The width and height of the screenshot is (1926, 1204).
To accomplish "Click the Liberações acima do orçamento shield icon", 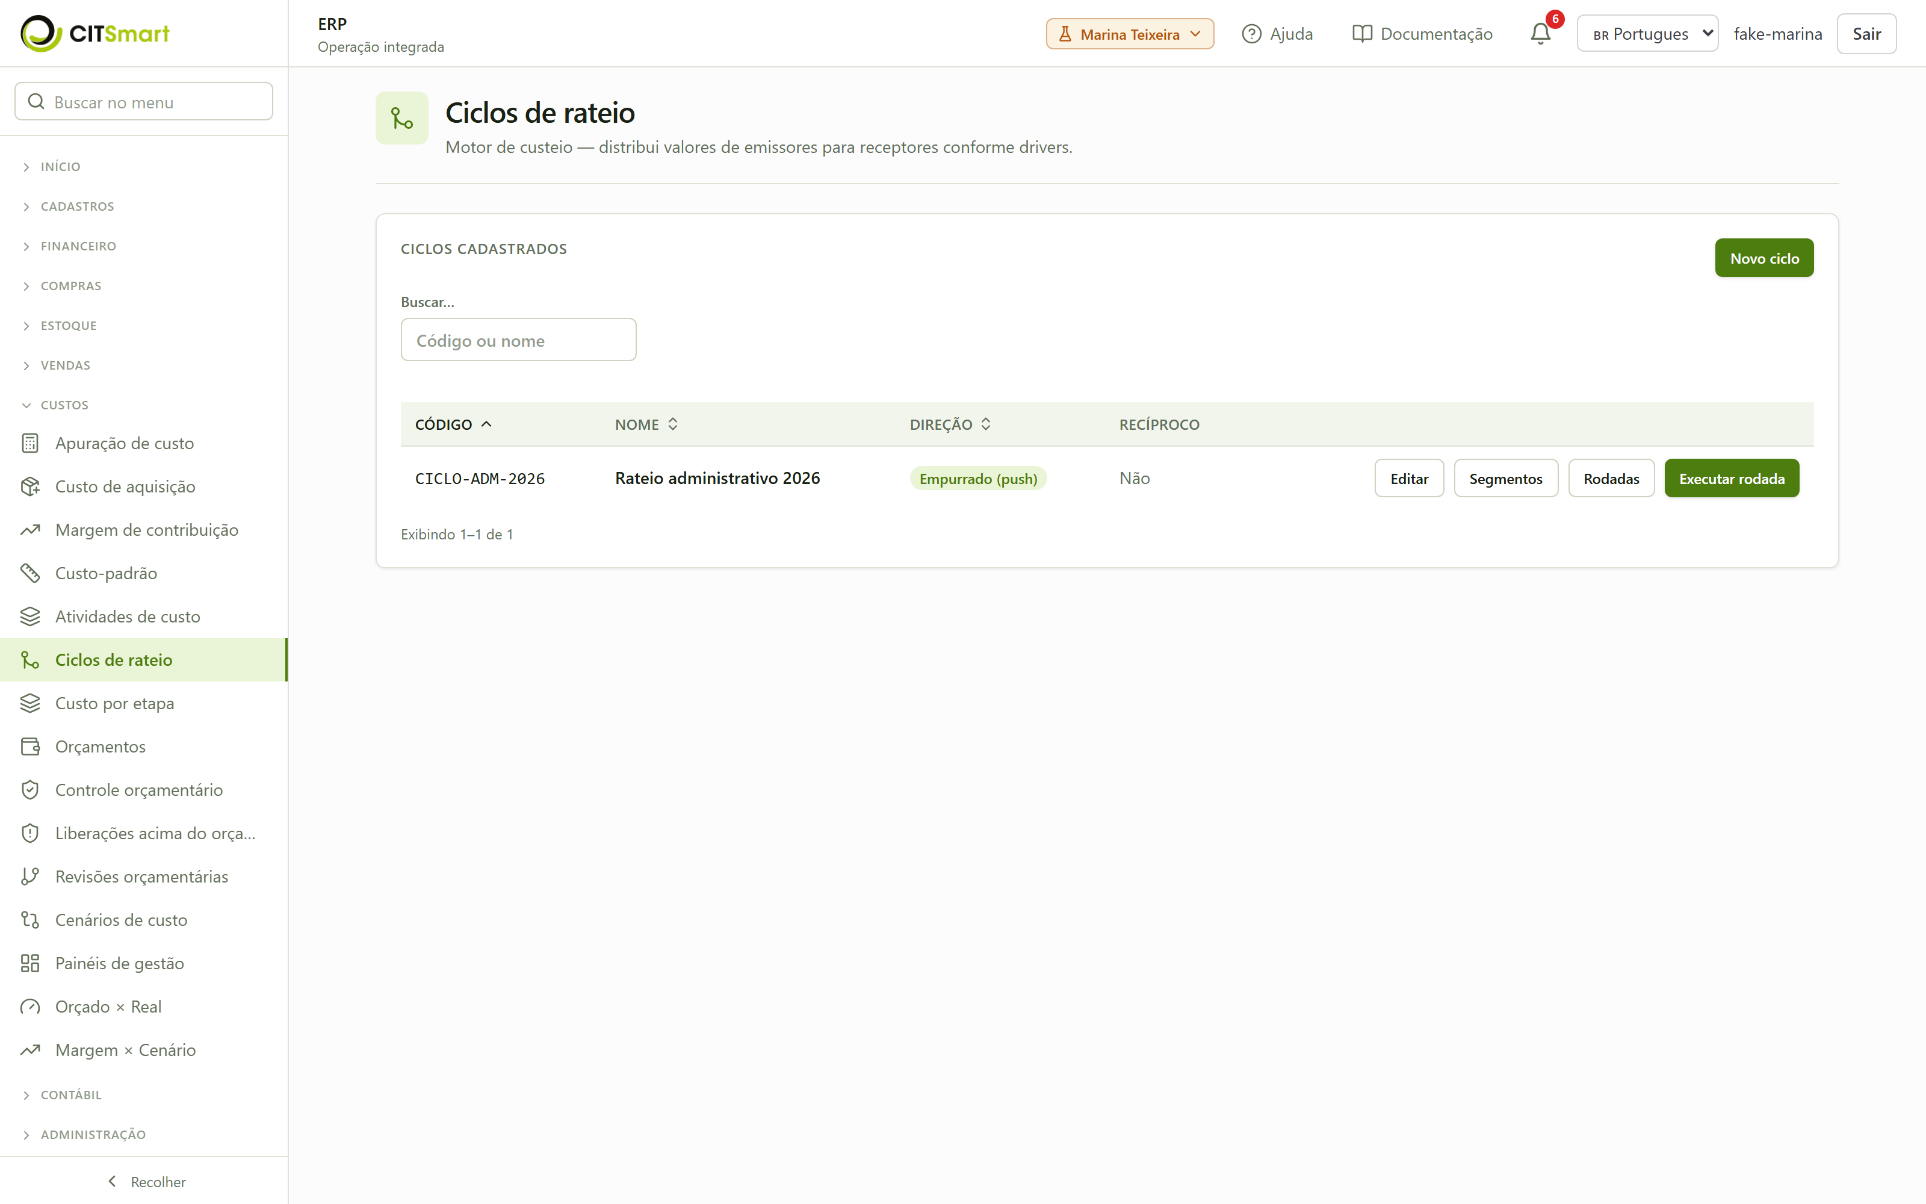I will (30, 834).
